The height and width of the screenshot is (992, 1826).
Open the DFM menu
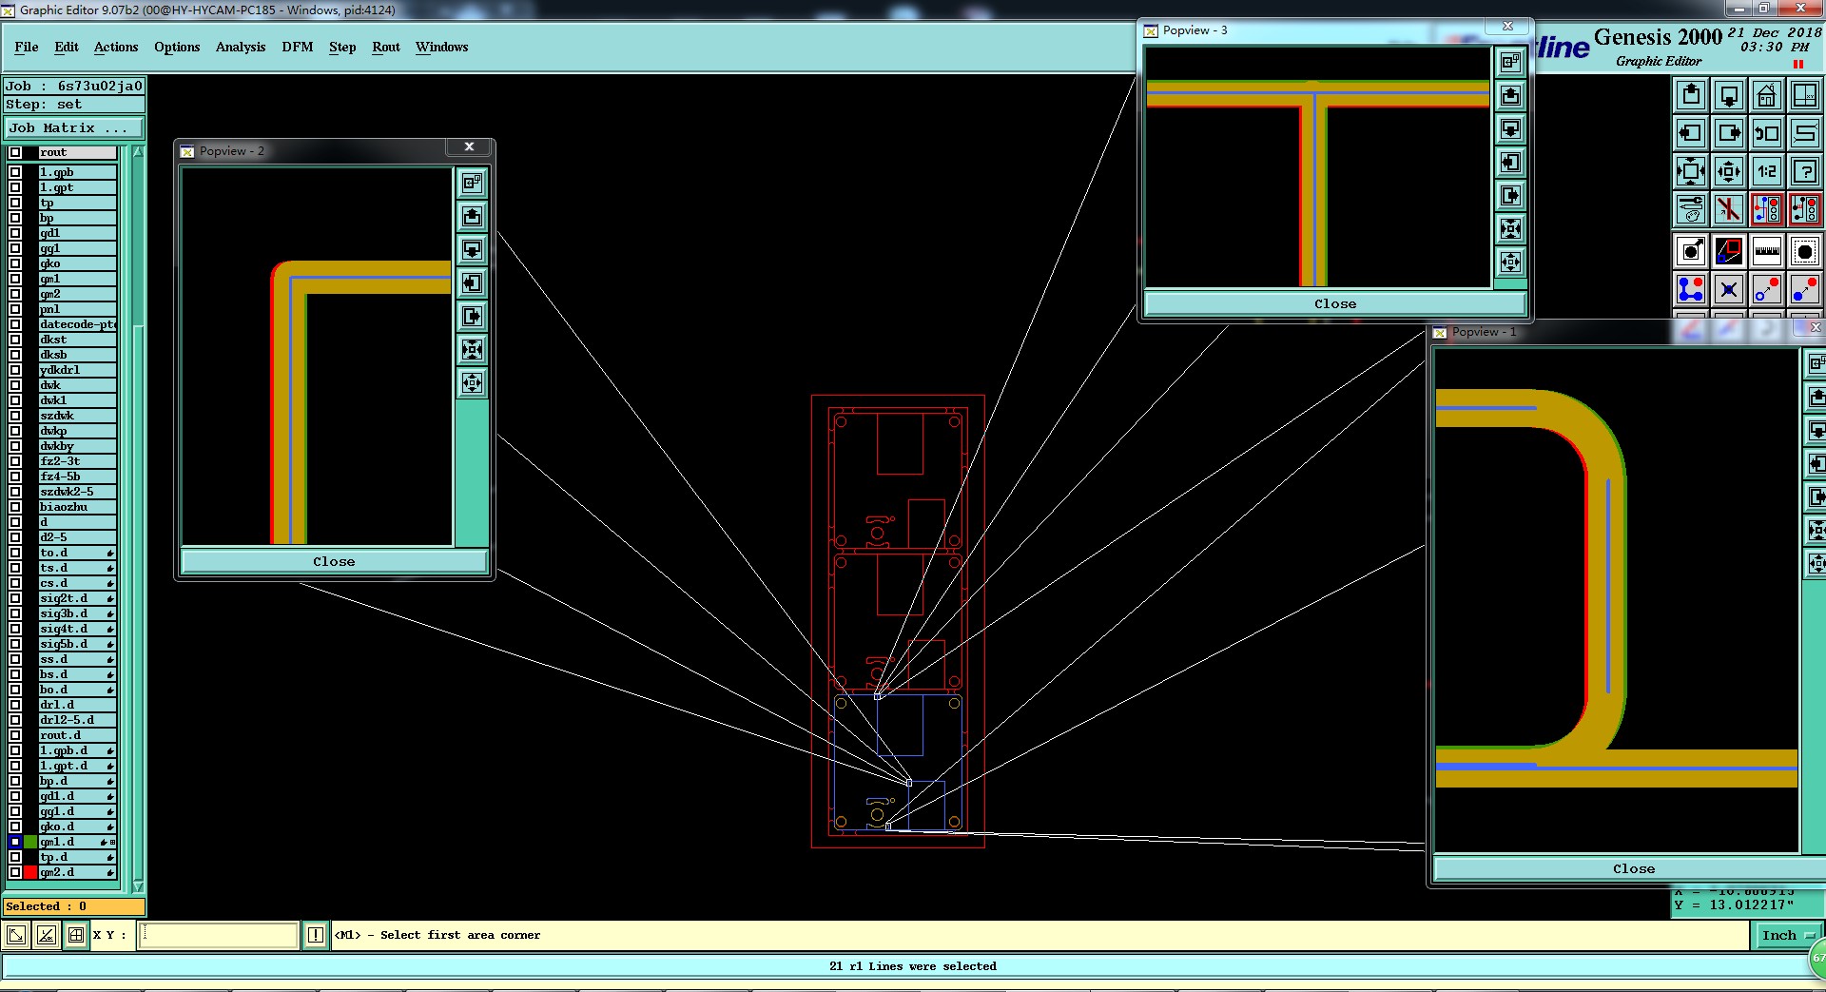click(298, 47)
